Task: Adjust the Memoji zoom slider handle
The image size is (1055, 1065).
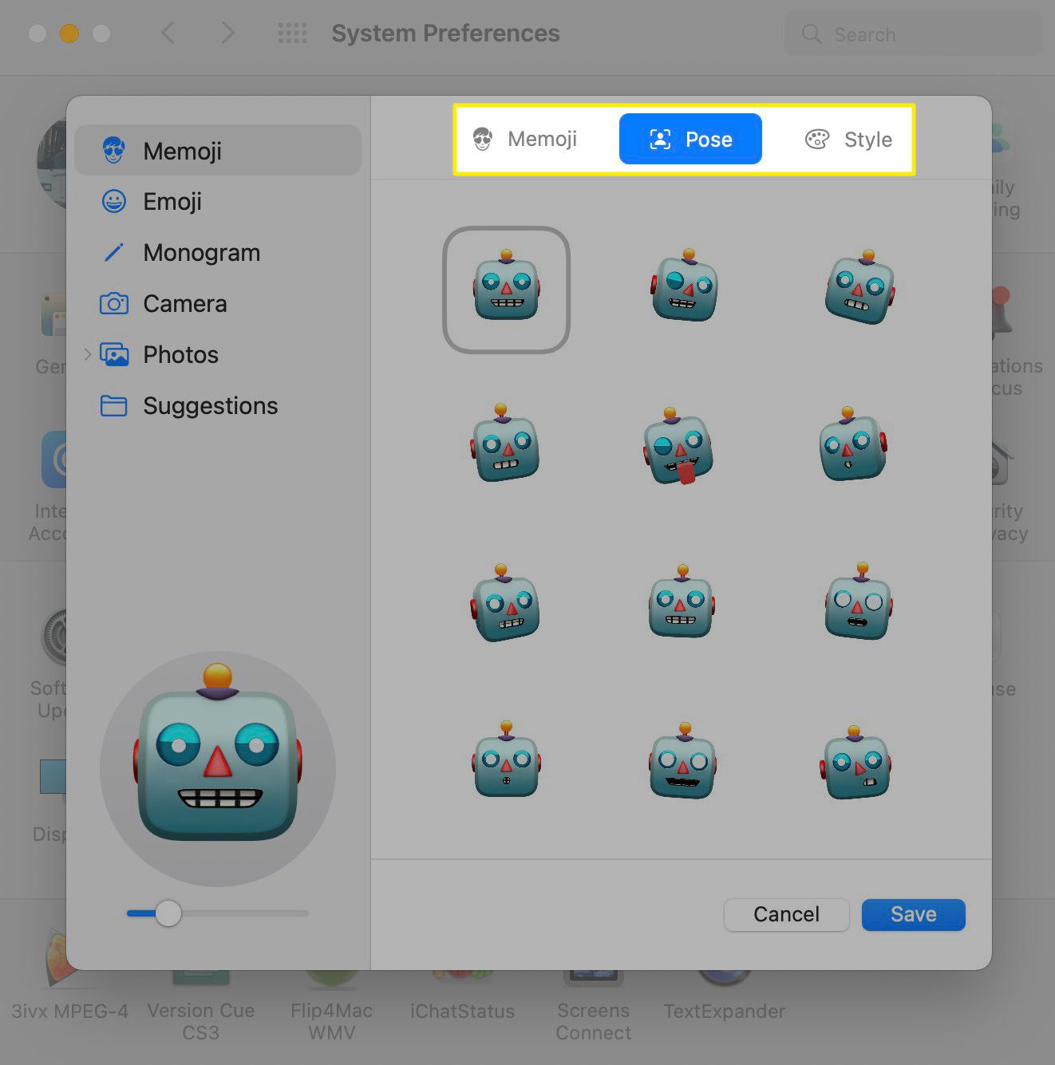Action: [168, 913]
